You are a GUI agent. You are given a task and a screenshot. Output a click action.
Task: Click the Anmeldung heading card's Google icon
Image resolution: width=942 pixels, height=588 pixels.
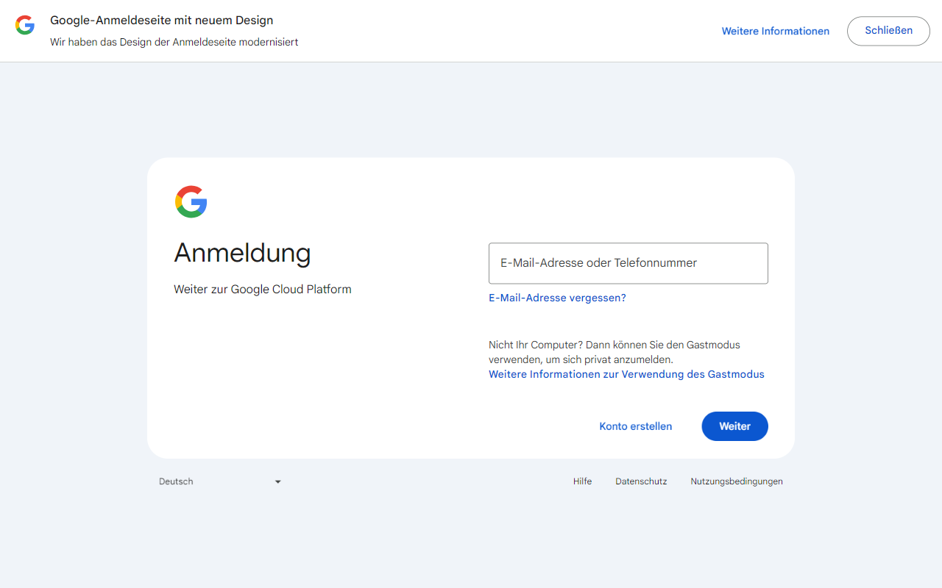click(191, 201)
